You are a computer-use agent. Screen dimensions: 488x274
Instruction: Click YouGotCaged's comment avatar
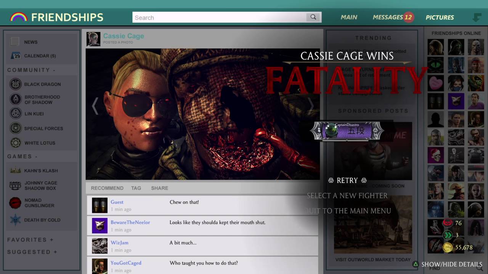pos(100,266)
